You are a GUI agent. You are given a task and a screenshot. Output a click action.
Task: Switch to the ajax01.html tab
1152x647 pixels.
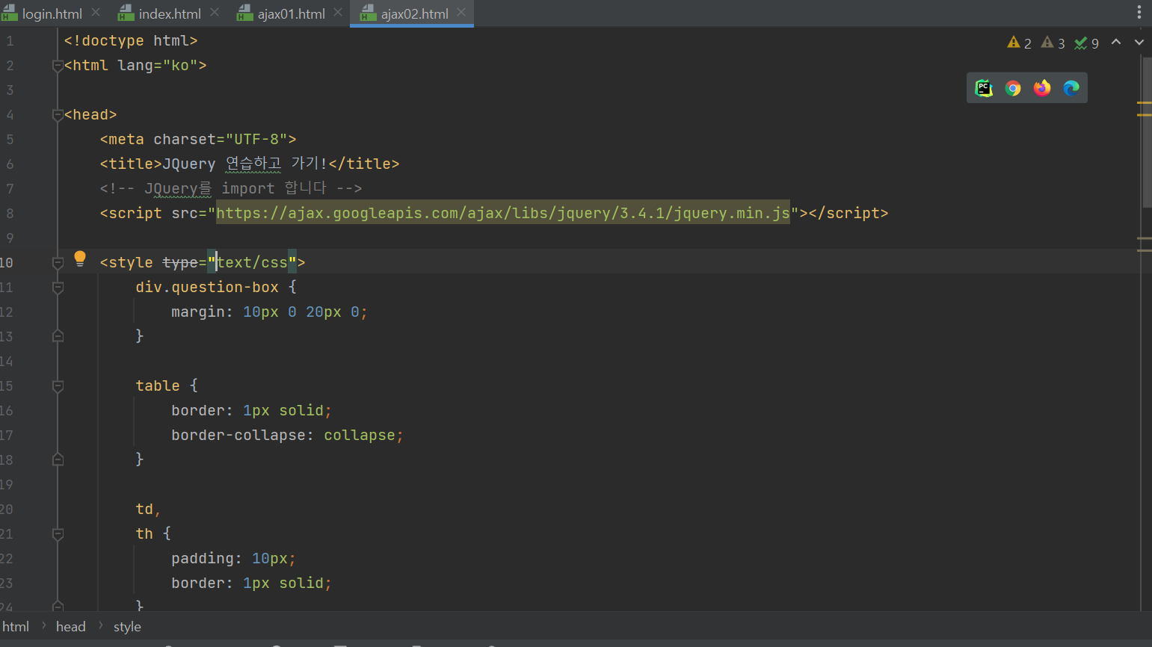[291, 13]
